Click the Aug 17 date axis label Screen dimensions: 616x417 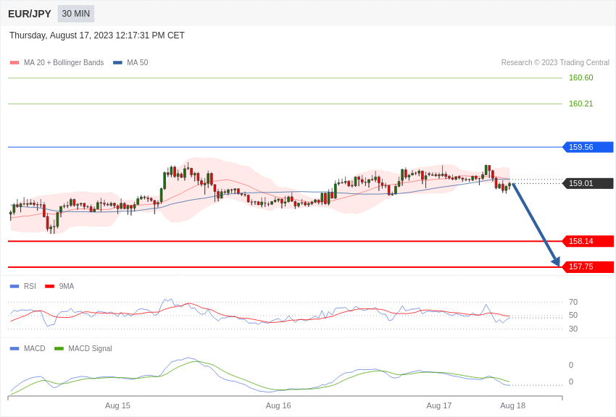click(x=439, y=405)
